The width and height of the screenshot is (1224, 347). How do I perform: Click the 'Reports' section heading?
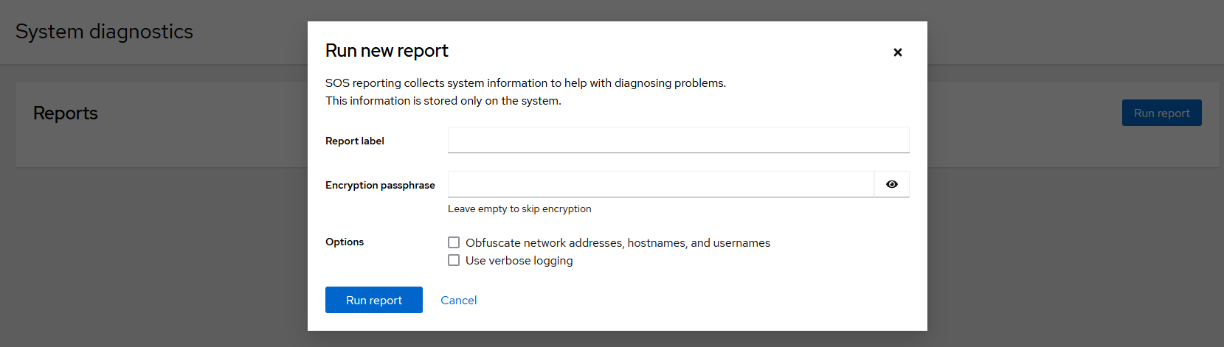66,113
